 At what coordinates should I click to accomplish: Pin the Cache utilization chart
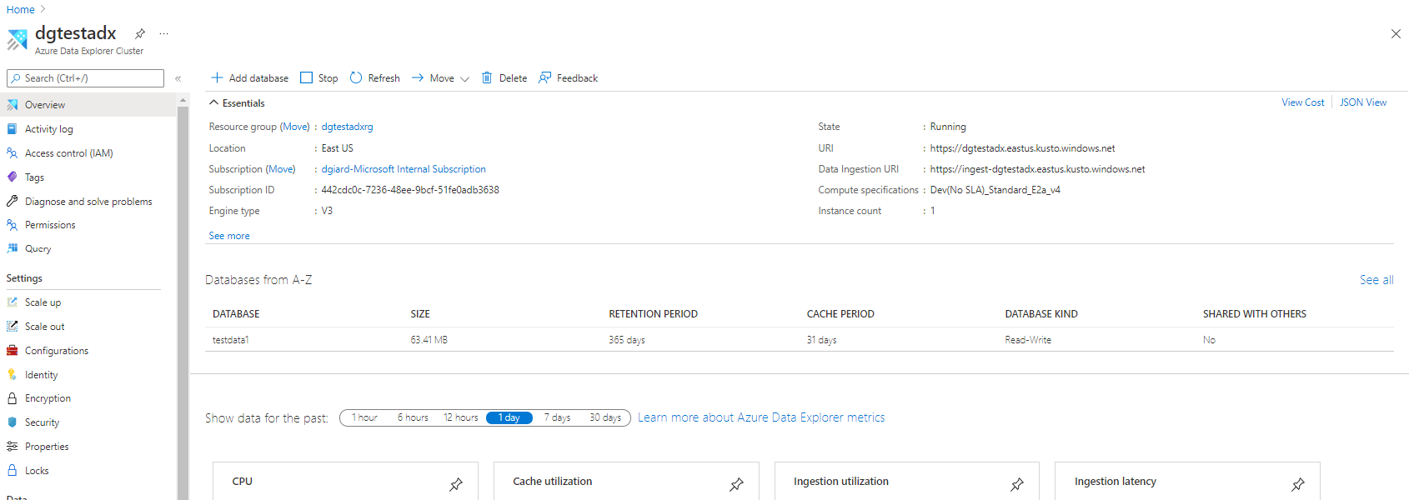pyautogui.click(x=736, y=484)
